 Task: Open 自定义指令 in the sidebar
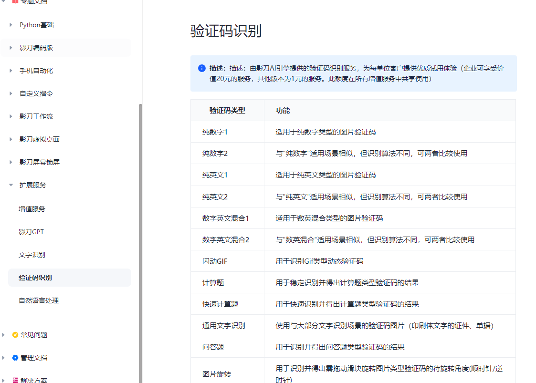tap(36, 93)
